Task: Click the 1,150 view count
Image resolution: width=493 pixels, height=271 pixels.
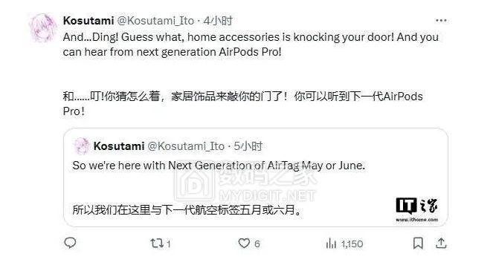Action: (x=352, y=244)
